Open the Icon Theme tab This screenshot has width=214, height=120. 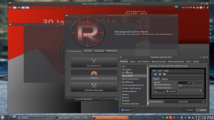pyautogui.click(x=143, y=62)
